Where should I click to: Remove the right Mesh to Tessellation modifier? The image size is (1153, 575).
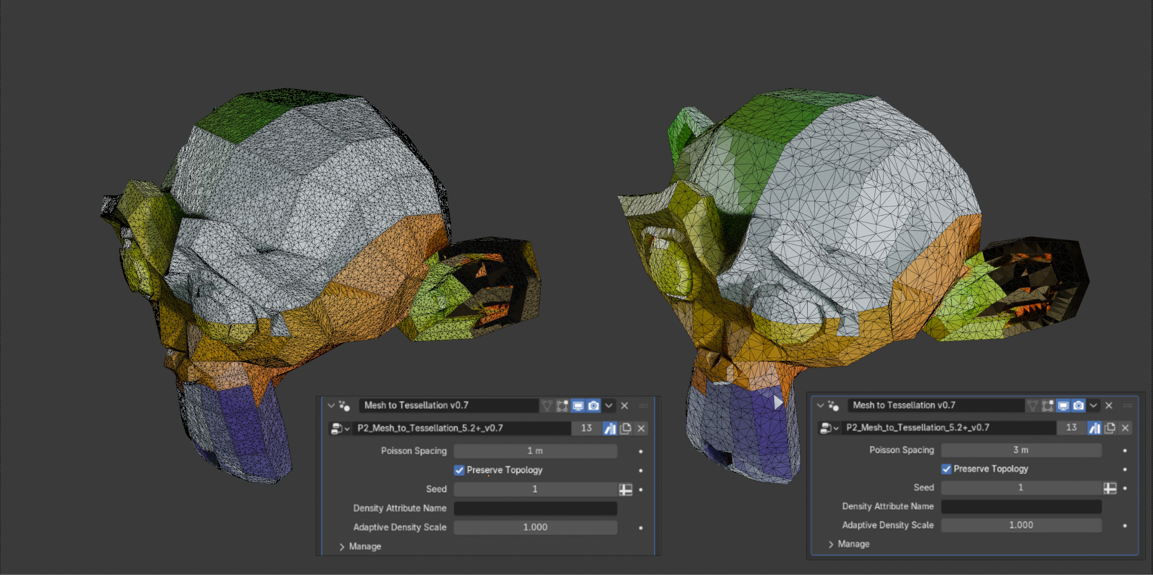1109,405
